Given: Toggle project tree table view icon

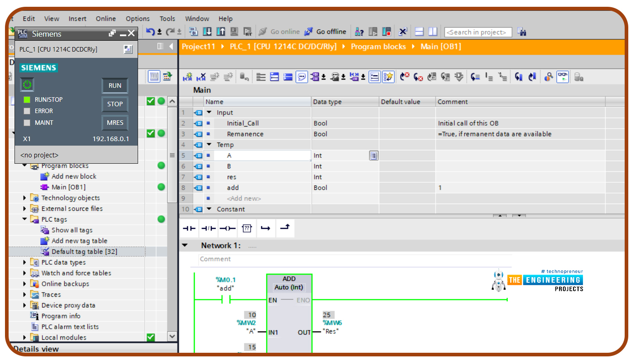Looking at the screenshot, I should (154, 76).
